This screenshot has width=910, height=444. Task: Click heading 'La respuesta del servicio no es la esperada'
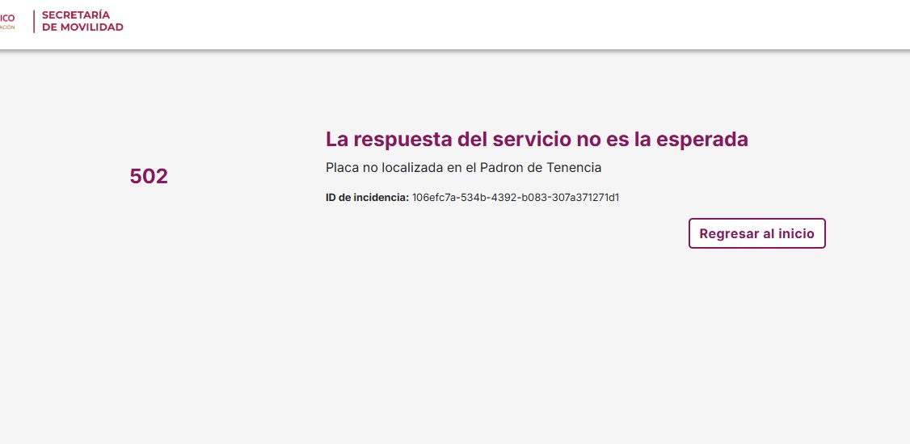[x=537, y=139]
